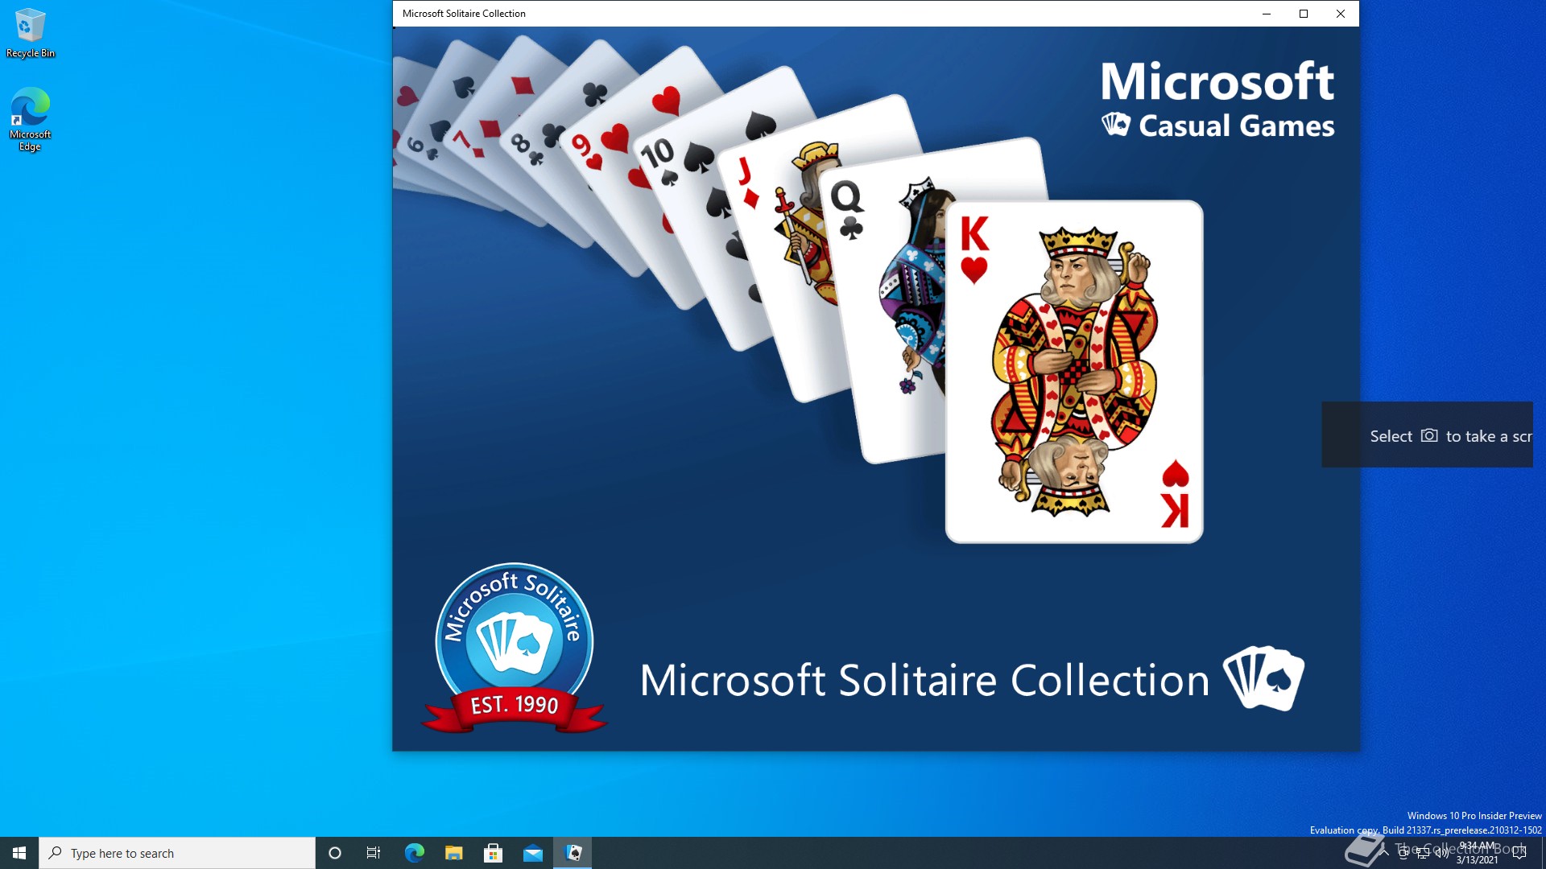Click the Show Desktop strip on the taskbar
This screenshot has width=1546, height=869.
pos(1544,853)
